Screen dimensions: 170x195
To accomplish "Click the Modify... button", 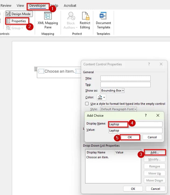I will click(155, 159).
